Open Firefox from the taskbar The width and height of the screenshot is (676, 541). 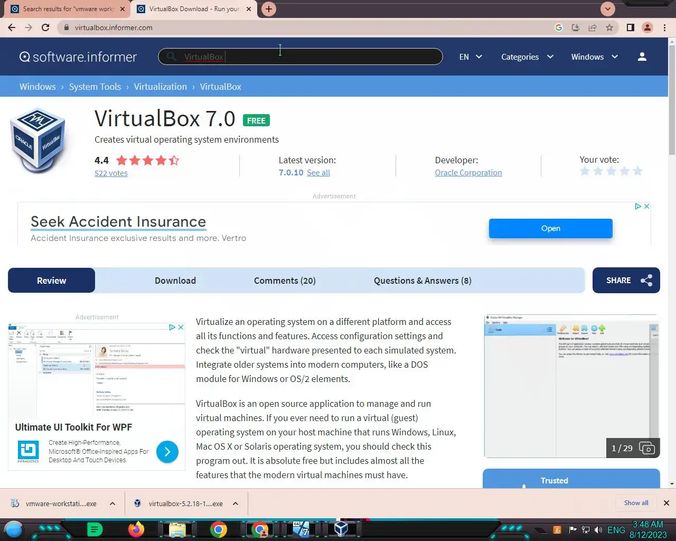[x=136, y=529]
